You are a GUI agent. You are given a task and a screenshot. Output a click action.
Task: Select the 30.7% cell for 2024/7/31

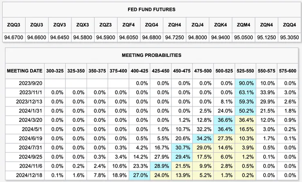point(182,147)
